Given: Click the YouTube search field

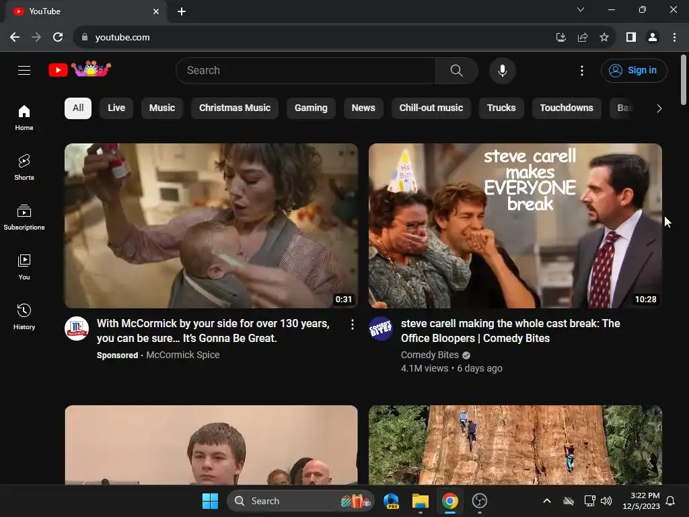Looking at the screenshot, I should [x=305, y=70].
